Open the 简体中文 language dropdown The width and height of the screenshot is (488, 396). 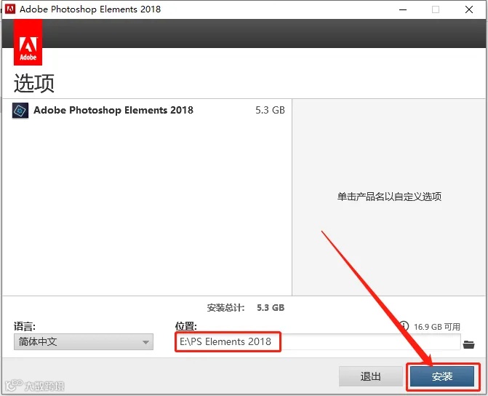click(x=84, y=342)
